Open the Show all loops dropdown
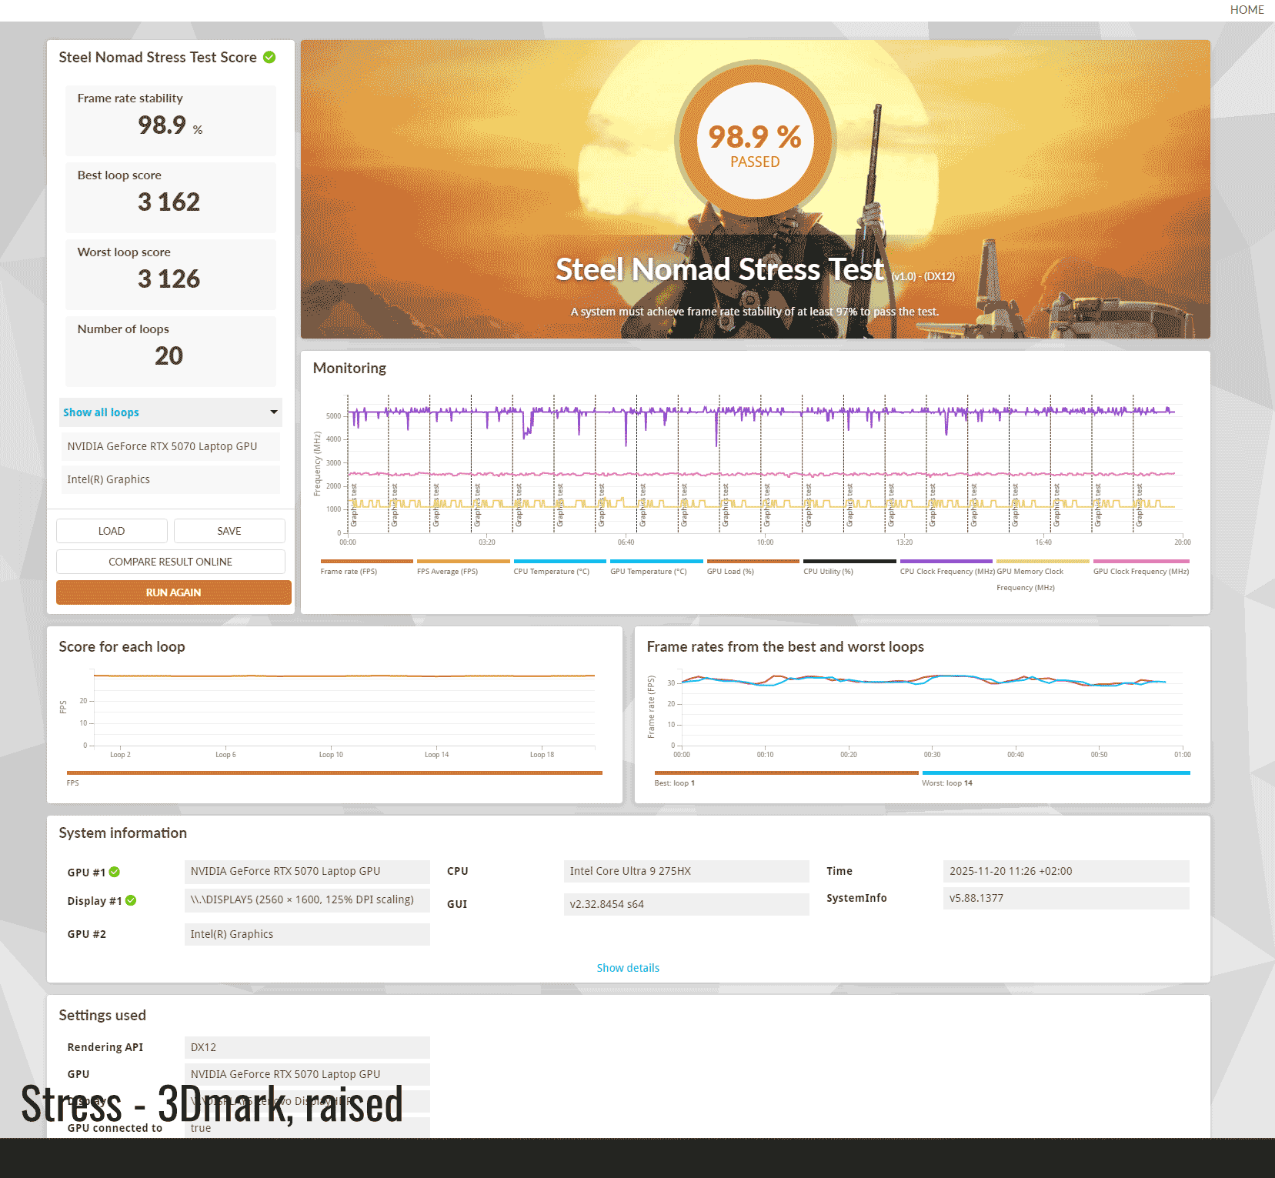 click(x=169, y=412)
